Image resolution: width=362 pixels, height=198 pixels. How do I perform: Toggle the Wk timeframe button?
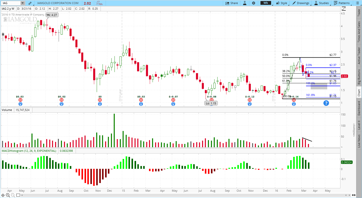266,3
